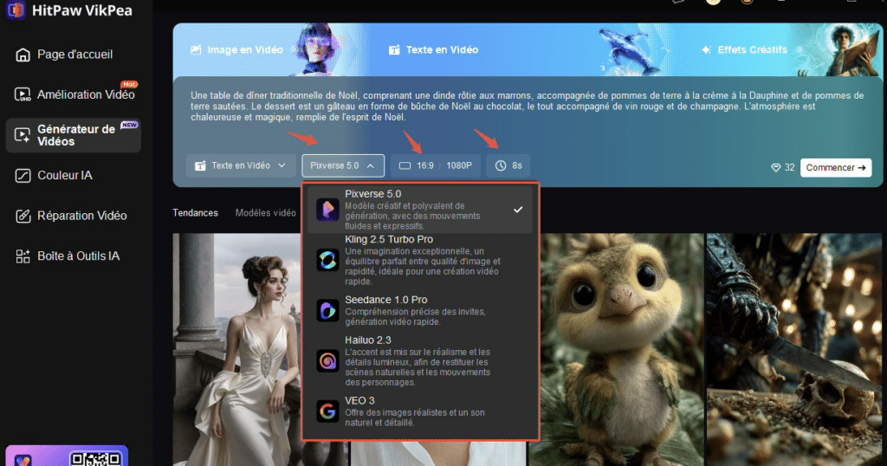This screenshot has height=466, width=887.
Task: Open the 16:9 1080P resolution selector
Action: (x=435, y=165)
